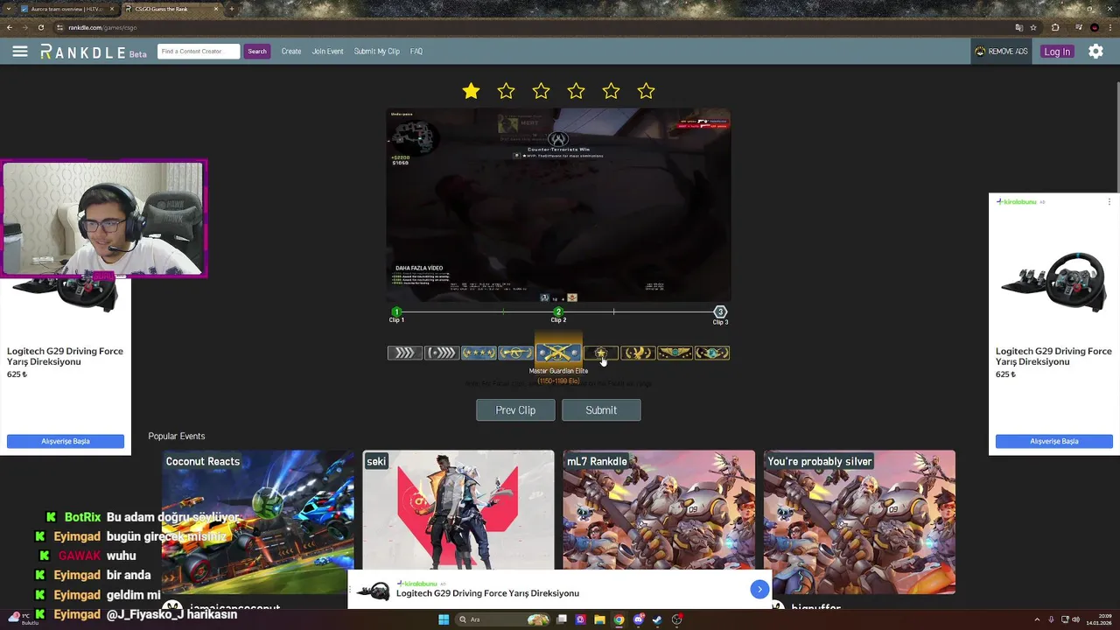Image resolution: width=1120 pixels, height=630 pixels.
Task: Click the blue arrow on bottom ad banner
Action: 759,590
